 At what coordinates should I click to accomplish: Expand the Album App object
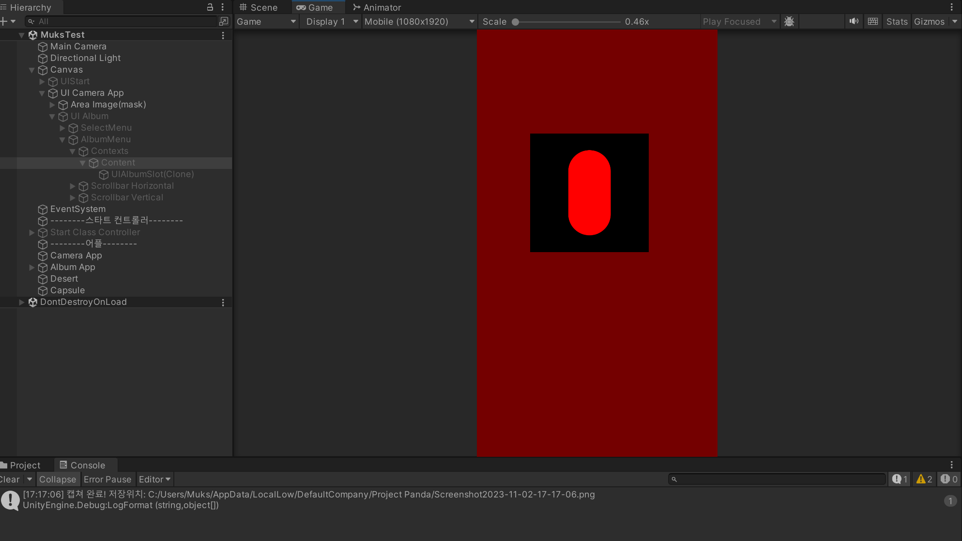32,267
